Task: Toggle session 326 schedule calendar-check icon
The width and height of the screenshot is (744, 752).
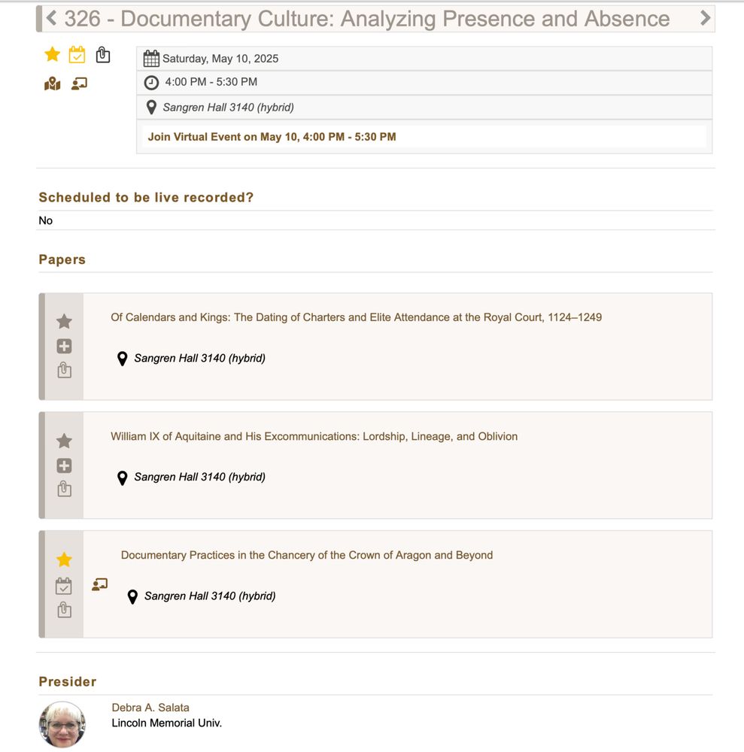Action: (x=77, y=55)
